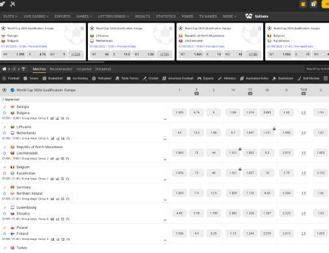Image resolution: width=329 pixels, height=253 pixels.
Task: Choose the Volleyball sport filter
Action: [102, 78]
